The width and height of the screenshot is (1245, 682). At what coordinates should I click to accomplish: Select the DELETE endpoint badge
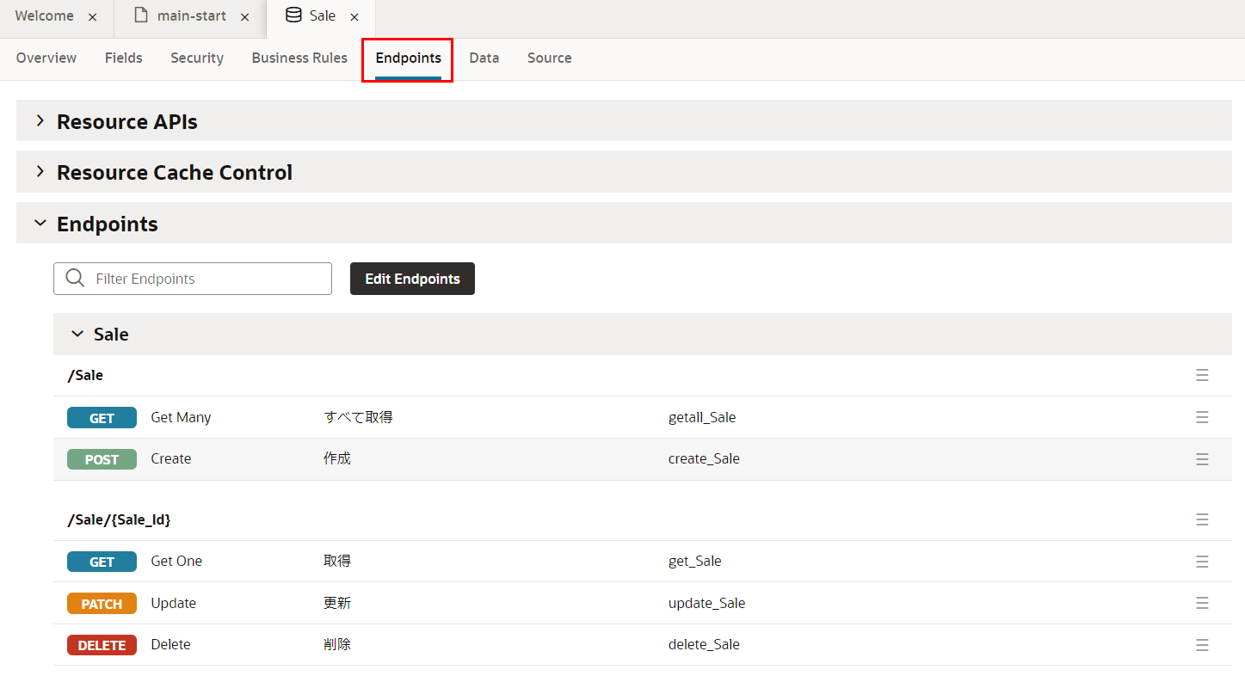(102, 645)
